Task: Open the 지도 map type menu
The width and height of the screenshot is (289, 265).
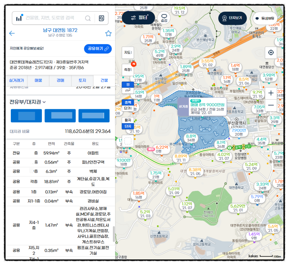Action: pos(128,53)
